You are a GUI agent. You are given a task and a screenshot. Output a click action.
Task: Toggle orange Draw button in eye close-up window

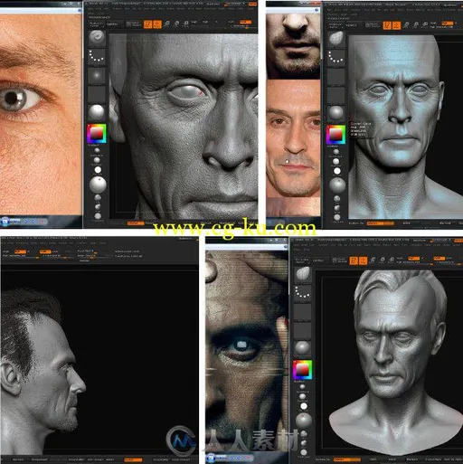pyautogui.click(x=156, y=24)
